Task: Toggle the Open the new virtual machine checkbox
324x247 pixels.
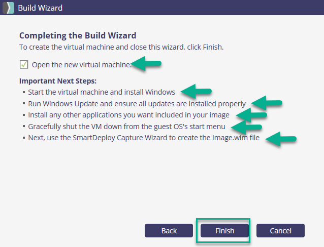Action: coord(23,64)
